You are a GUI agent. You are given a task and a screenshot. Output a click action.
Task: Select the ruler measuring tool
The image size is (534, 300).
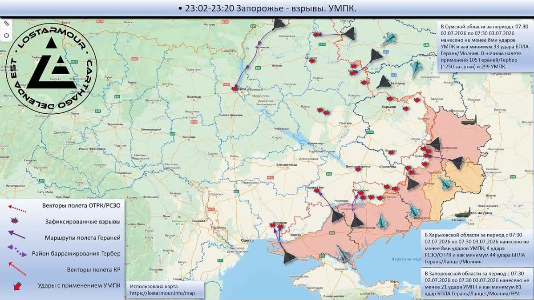tap(6, 23)
